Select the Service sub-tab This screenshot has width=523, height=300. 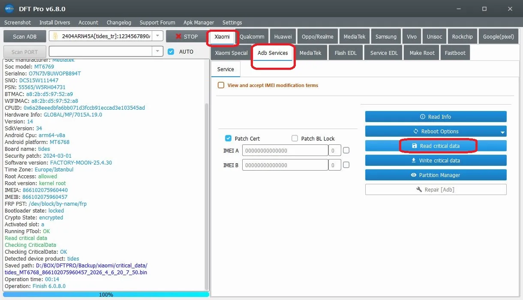tap(225, 69)
